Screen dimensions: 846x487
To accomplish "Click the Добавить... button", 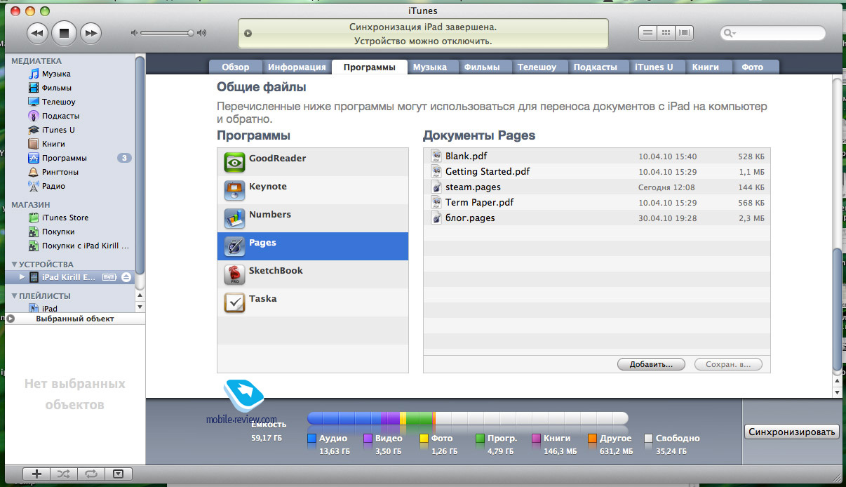I will click(651, 365).
